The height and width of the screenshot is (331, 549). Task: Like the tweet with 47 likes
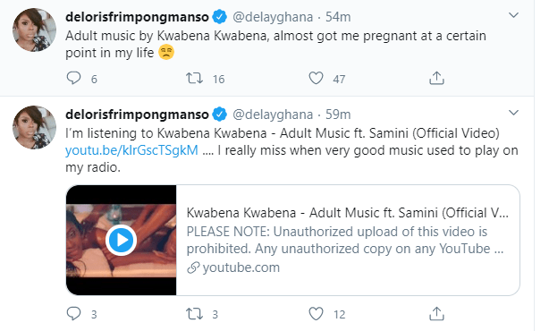316,78
